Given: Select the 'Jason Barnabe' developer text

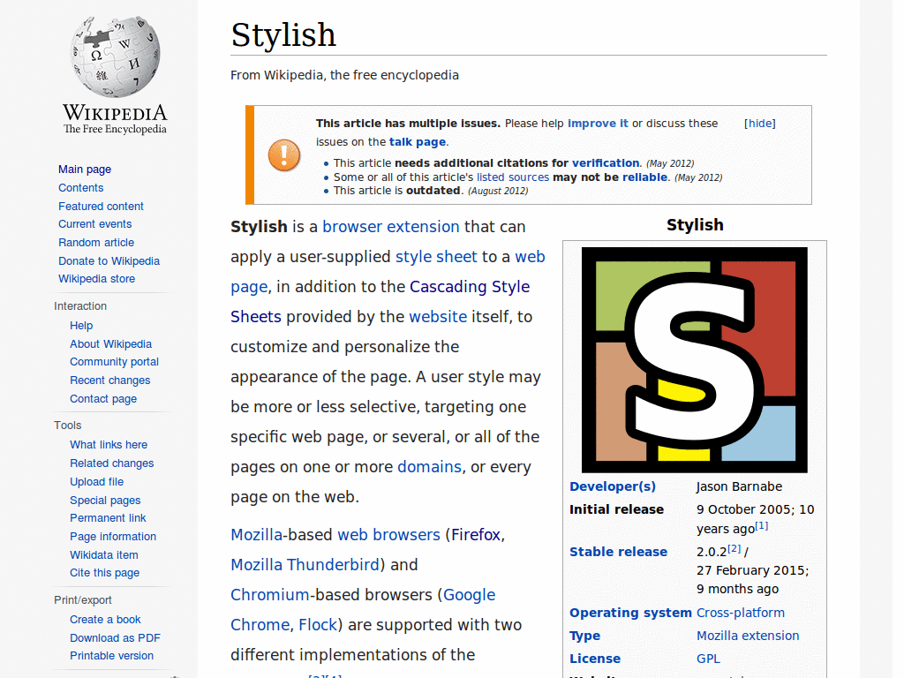Looking at the screenshot, I should click(x=739, y=486).
